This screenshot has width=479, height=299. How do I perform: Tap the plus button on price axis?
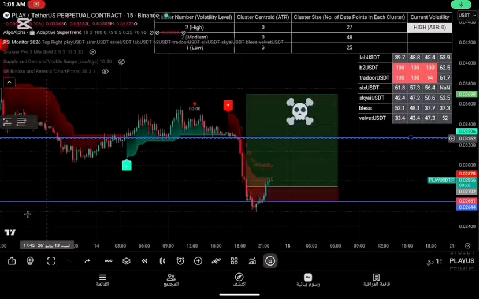click(451, 139)
